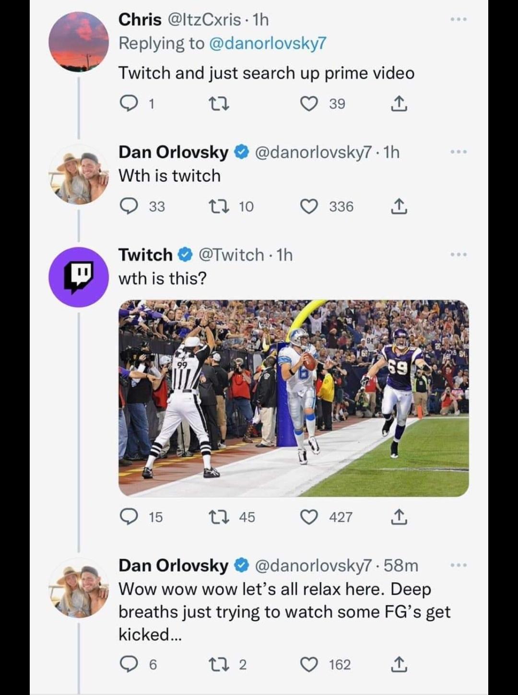
Task: Share the 'Wow wow wow' tweet
Action: point(399,664)
